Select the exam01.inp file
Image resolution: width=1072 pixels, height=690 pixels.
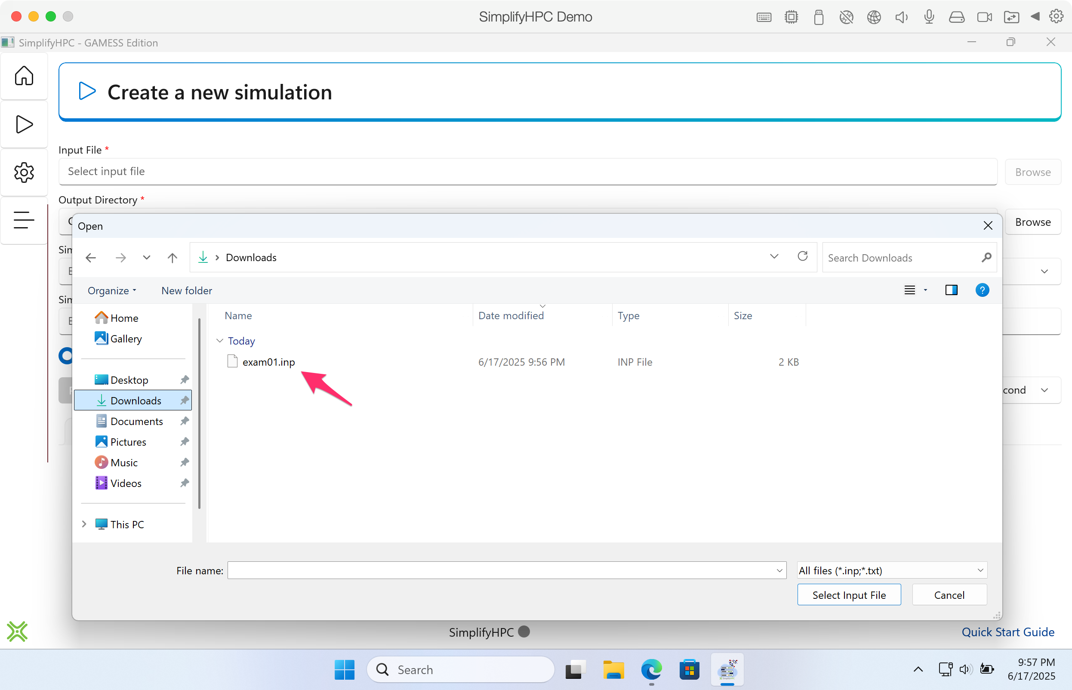coord(268,362)
